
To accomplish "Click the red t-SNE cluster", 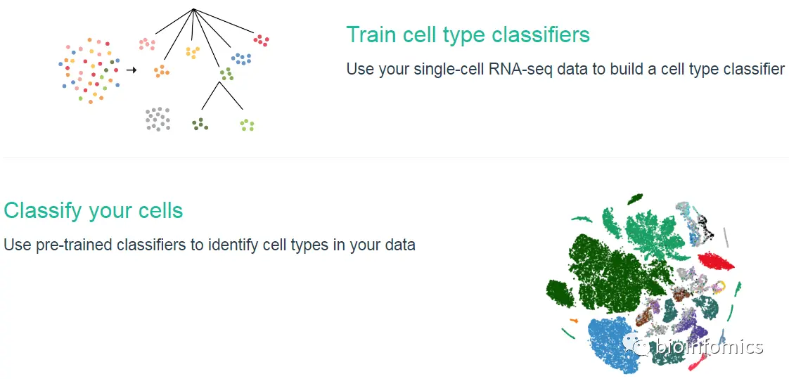I will 716,262.
